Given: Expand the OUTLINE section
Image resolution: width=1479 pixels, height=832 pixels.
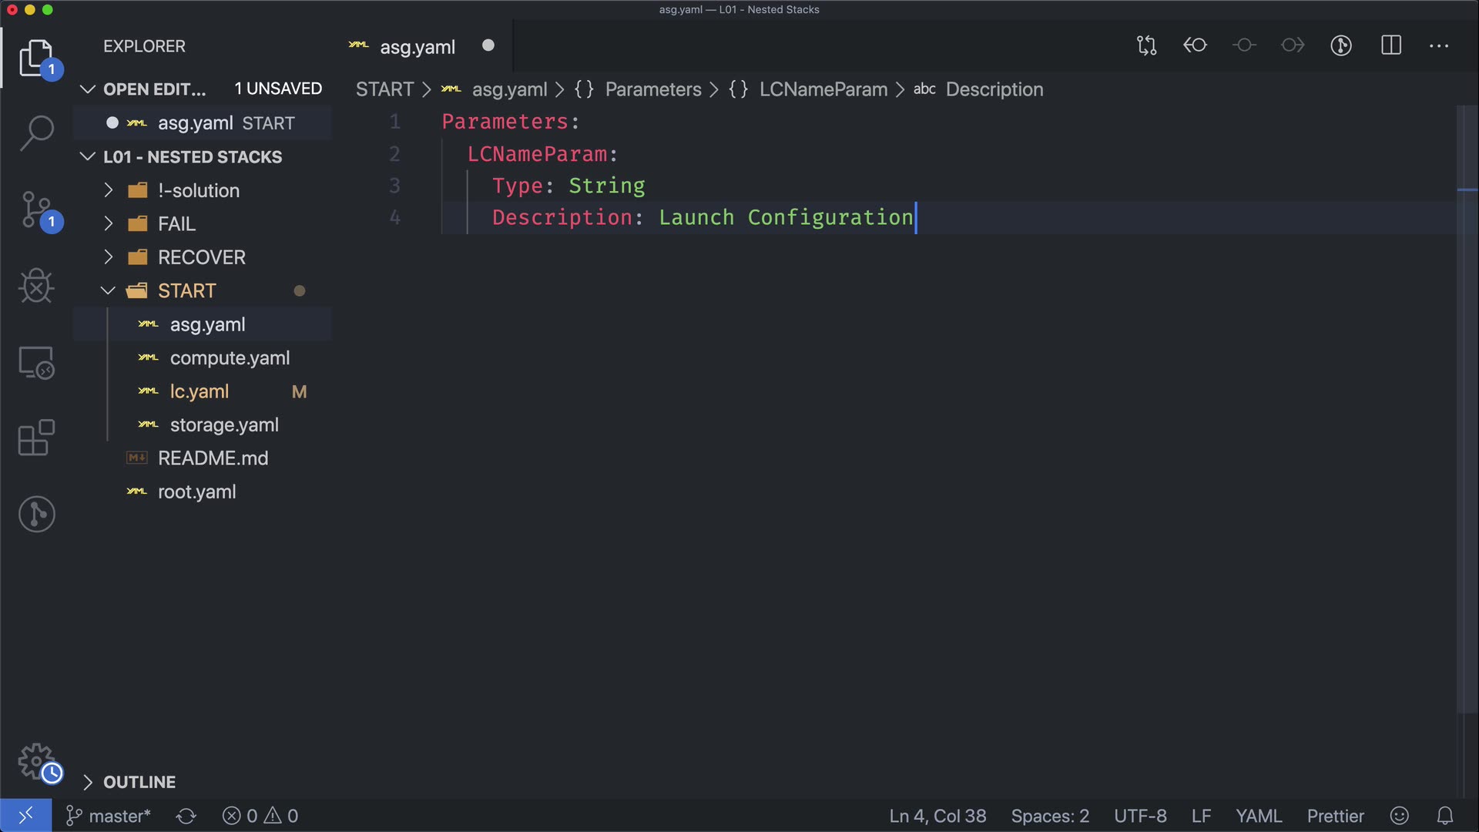Looking at the screenshot, I should point(139,782).
